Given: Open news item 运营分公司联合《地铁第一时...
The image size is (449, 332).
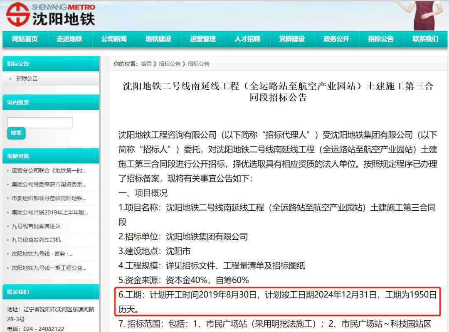Looking at the screenshot, I should tap(49, 171).
